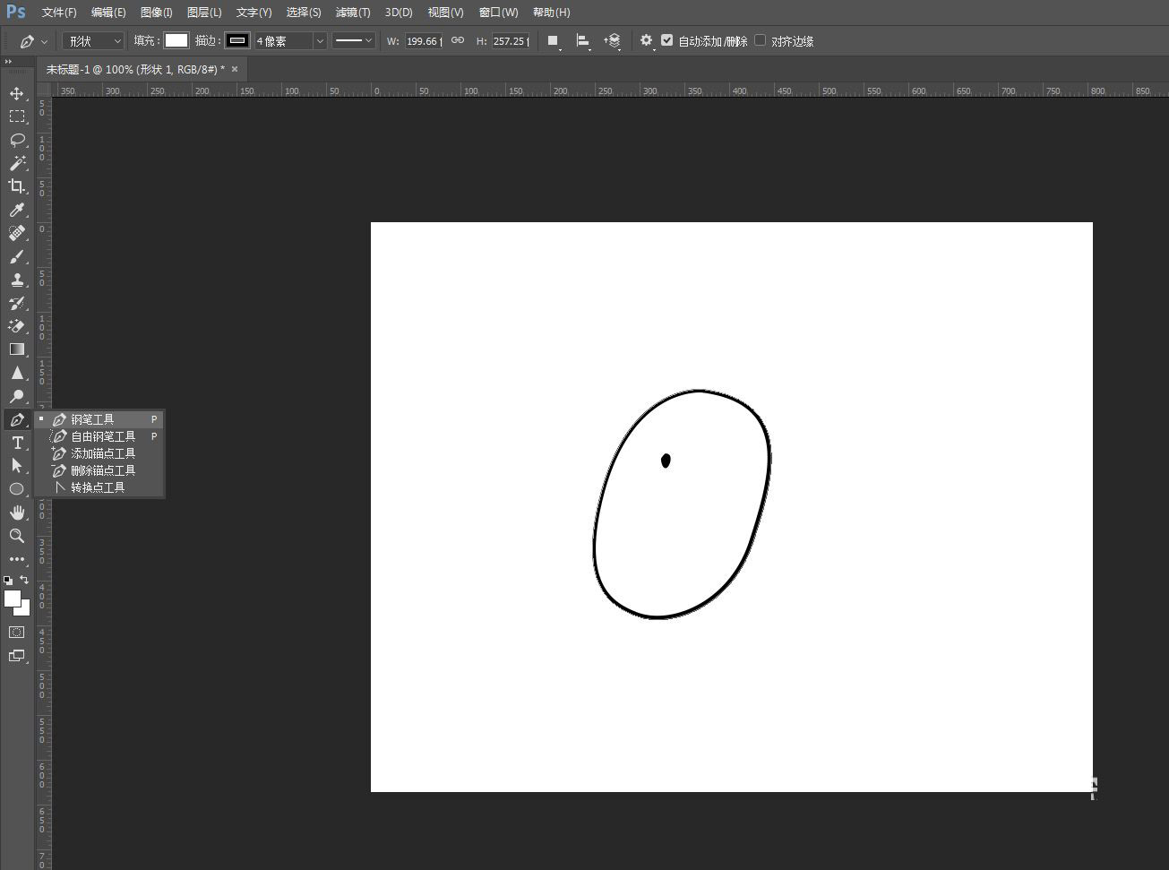
Task: Choose the Eyedropper tool
Action: pyautogui.click(x=16, y=210)
